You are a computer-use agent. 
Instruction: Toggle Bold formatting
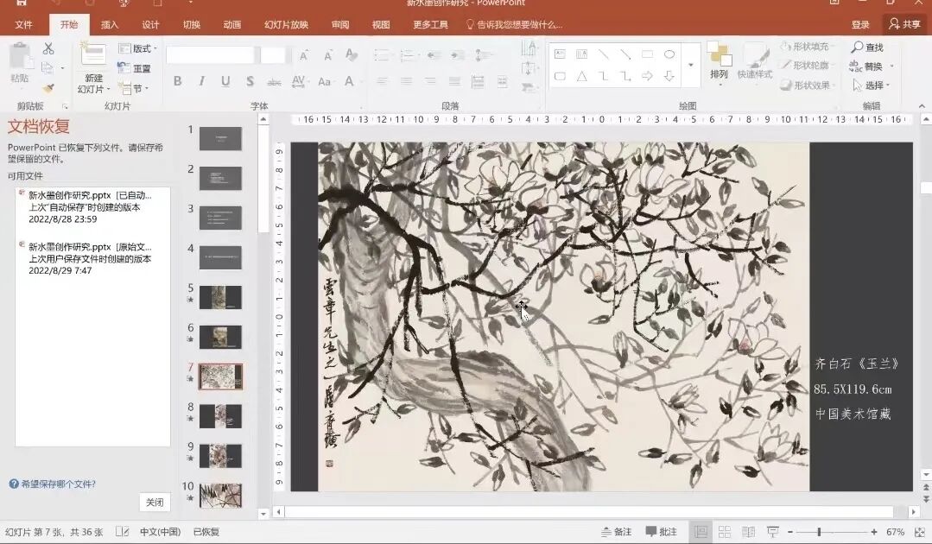coord(177,81)
